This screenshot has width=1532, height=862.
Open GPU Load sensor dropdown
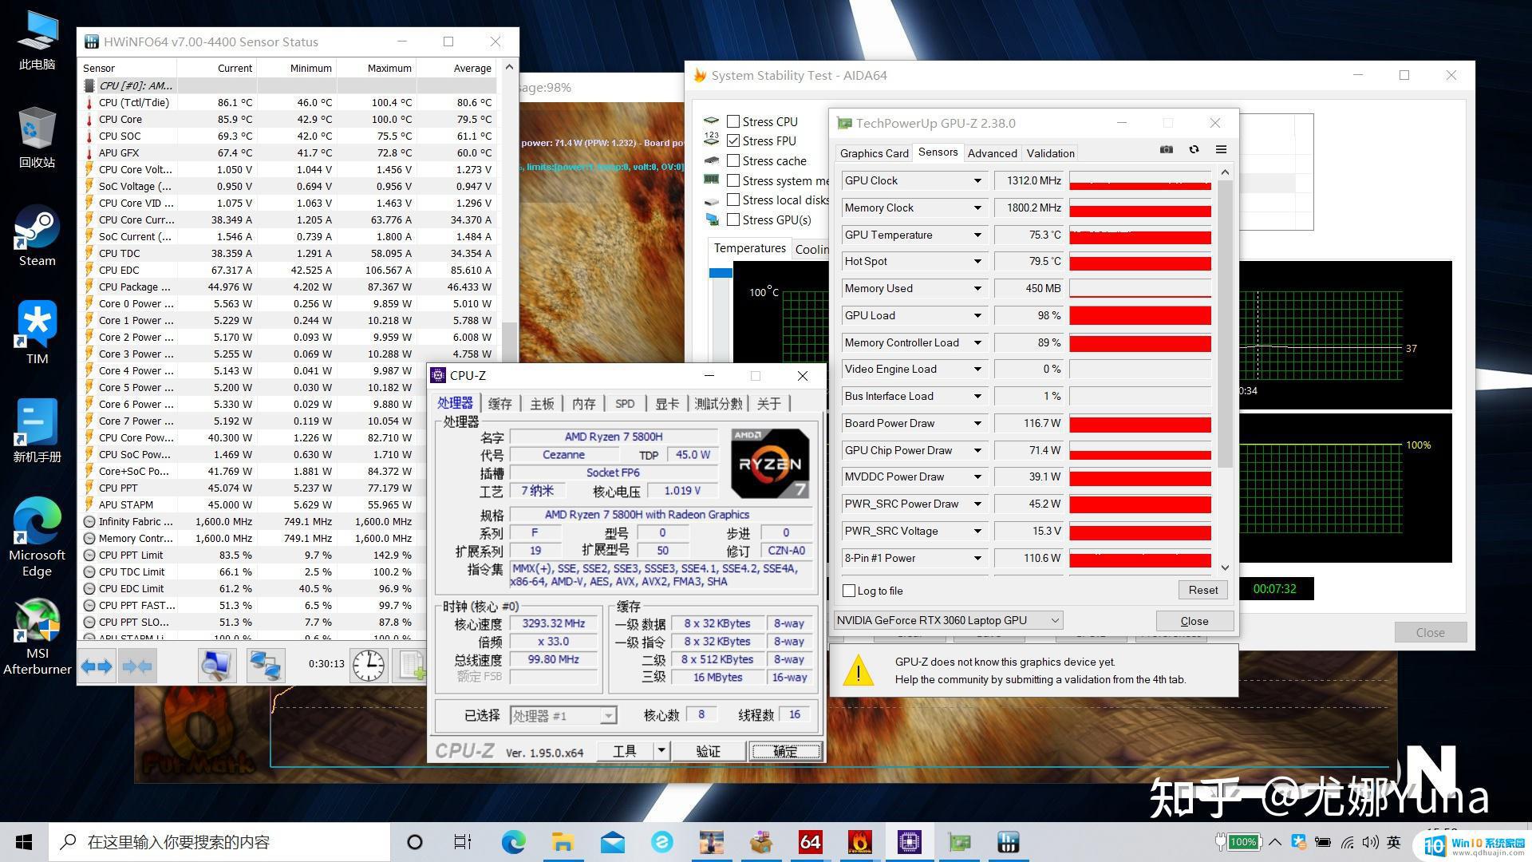click(977, 315)
